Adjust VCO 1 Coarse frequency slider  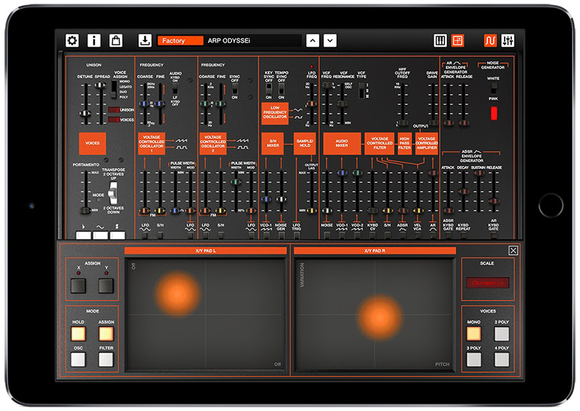[144, 104]
